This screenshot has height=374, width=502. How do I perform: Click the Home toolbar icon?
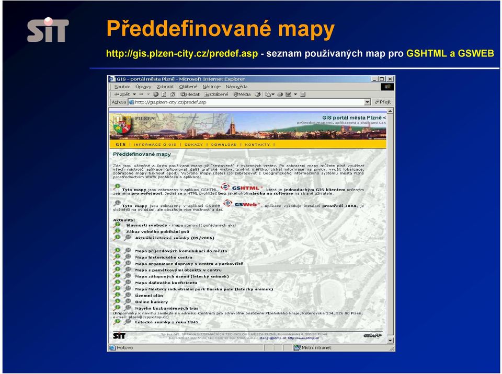[x=172, y=95]
